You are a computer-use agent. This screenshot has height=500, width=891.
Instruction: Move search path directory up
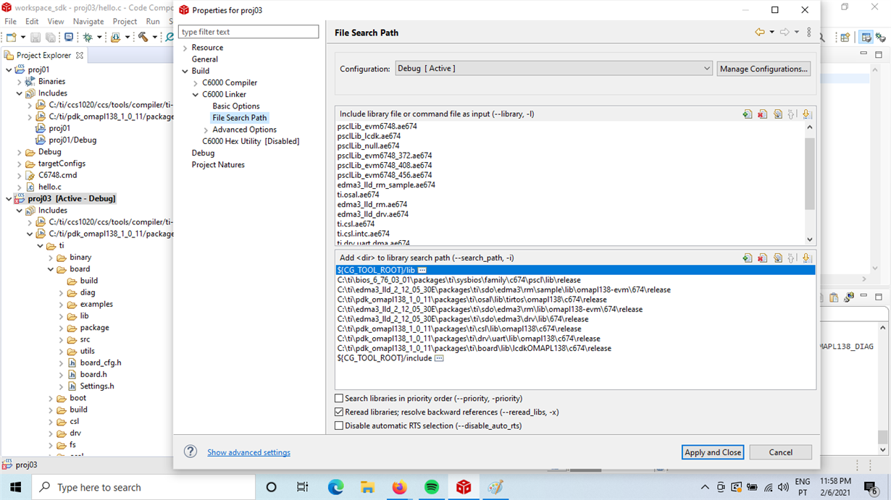(x=792, y=258)
